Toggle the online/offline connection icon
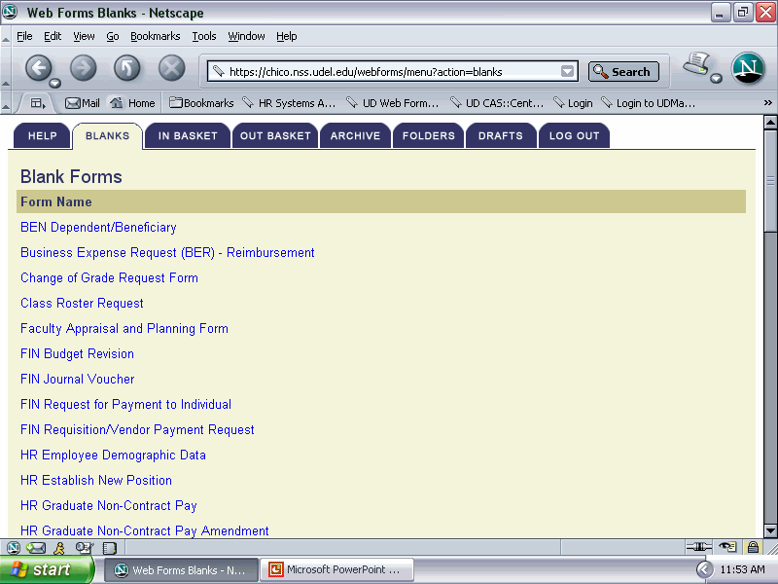778x584 pixels. coord(698,547)
